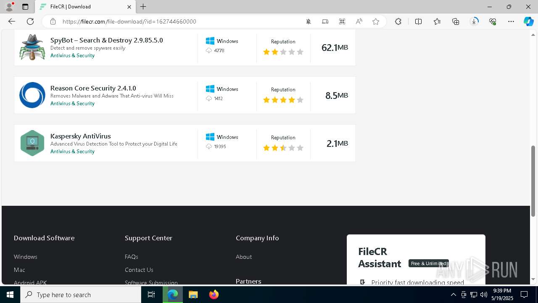
Task: Click the Free & Unlimited badge
Action: coord(429,263)
